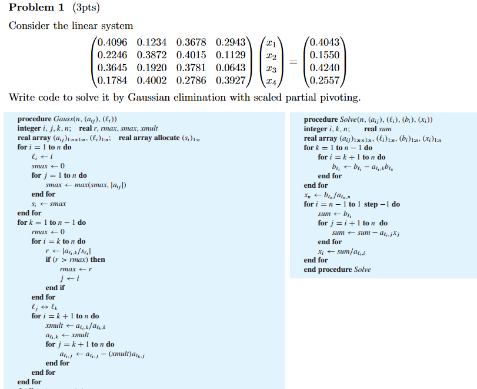Click matrix entry 0.4002
The width and height of the screenshot is (477, 389).
(x=152, y=81)
